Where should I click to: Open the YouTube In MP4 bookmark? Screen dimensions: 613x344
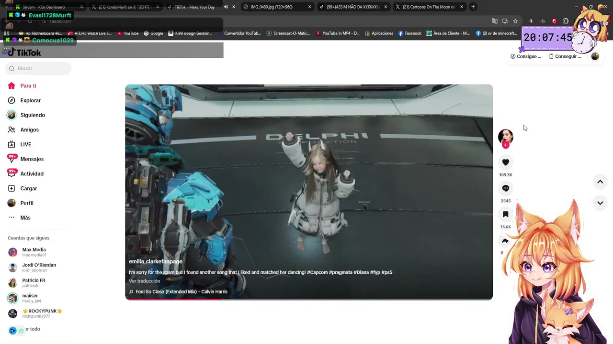point(338,33)
